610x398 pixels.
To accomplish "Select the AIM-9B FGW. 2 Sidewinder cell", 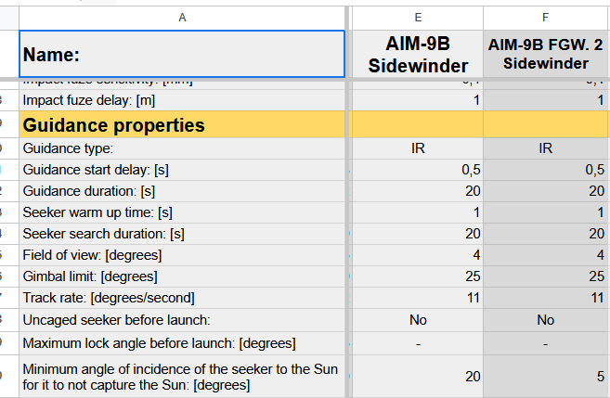I will coord(546,55).
